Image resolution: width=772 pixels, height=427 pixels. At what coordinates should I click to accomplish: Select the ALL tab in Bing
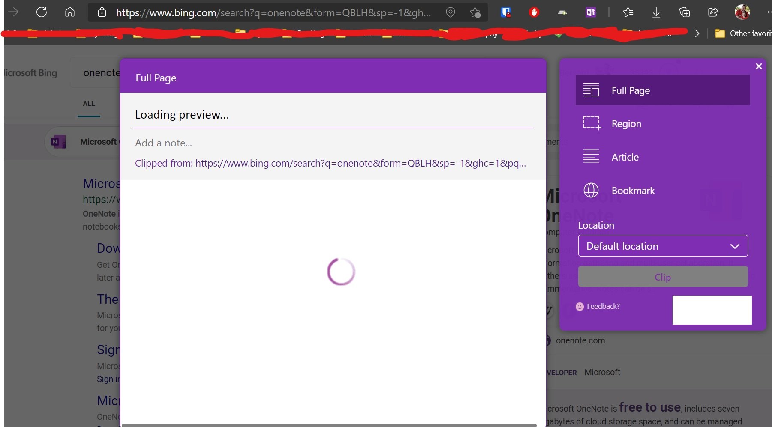[x=89, y=104]
